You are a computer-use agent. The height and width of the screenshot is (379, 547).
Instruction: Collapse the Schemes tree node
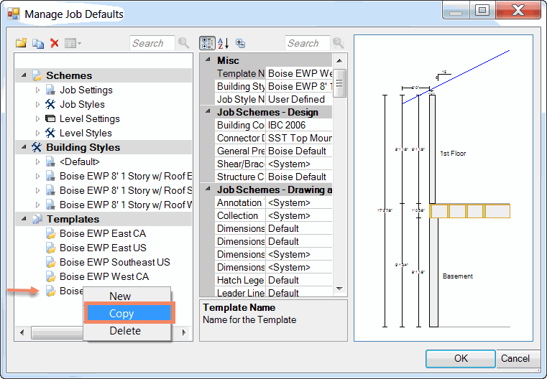(x=24, y=75)
